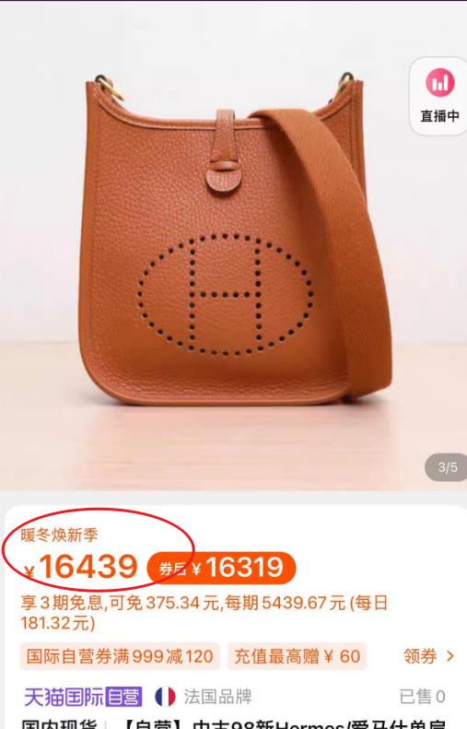Open the 国际自营券满999减120 coupon tag
The width and height of the screenshot is (467, 729).
[120, 656]
